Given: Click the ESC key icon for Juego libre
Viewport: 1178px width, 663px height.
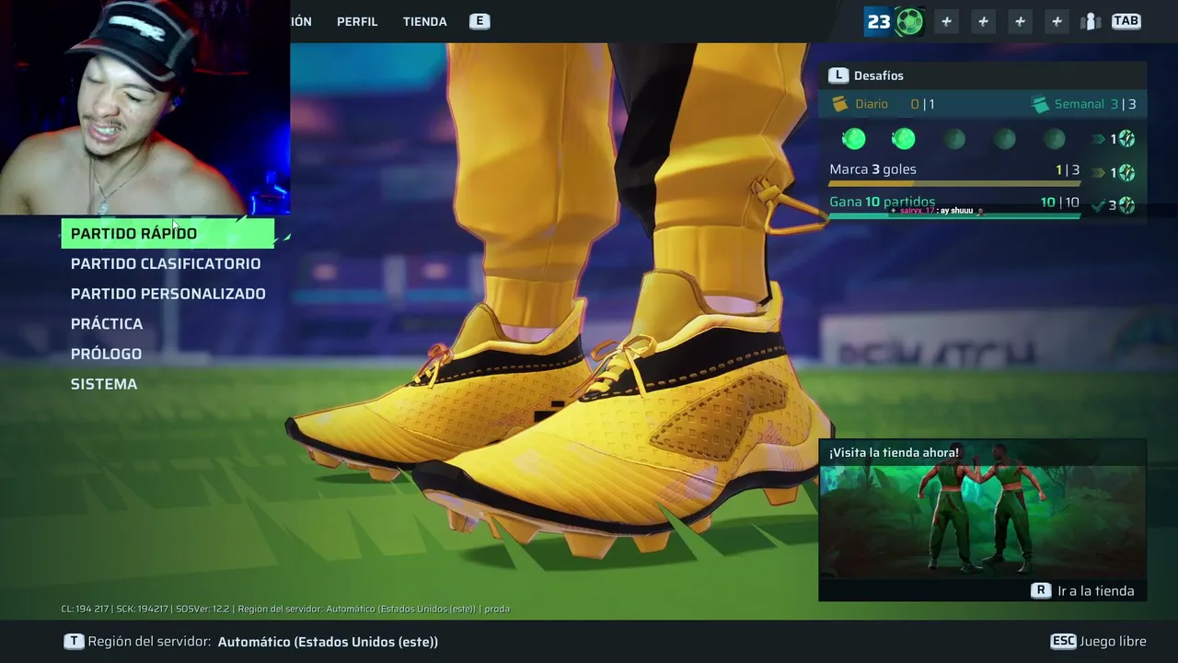Looking at the screenshot, I should coord(1063,642).
